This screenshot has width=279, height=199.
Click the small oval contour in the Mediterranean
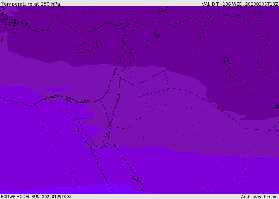pyautogui.click(x=57, y=90)
